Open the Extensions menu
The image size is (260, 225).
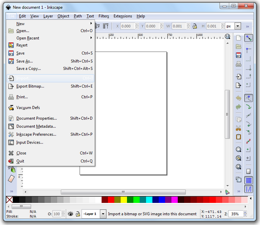coord(123,16)
